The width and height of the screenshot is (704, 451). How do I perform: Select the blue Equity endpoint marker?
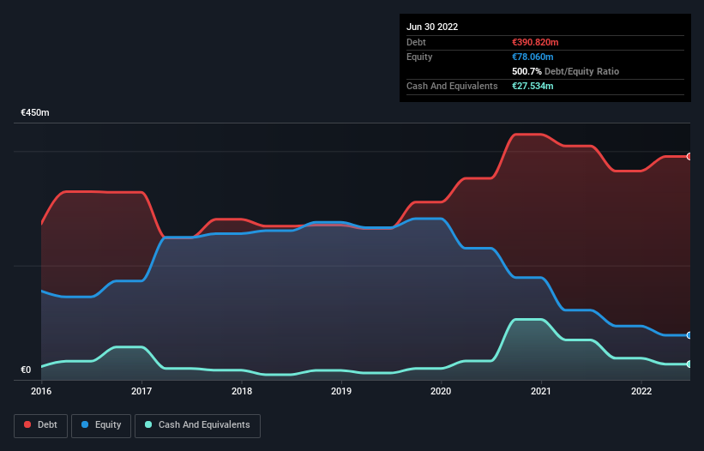pyautogui.click(x=689, y=335)
